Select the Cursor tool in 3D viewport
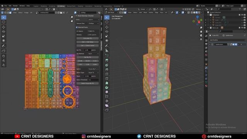247x139 pixels. (x=107, y=22)
